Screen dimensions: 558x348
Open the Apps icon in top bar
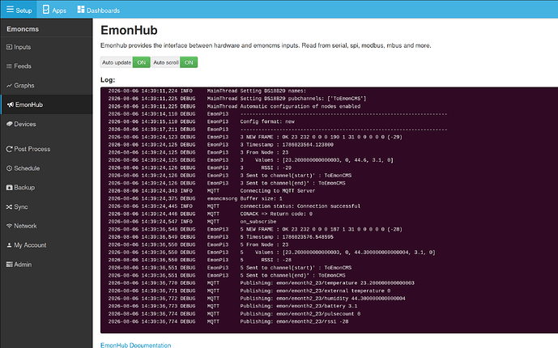(46, 10)
